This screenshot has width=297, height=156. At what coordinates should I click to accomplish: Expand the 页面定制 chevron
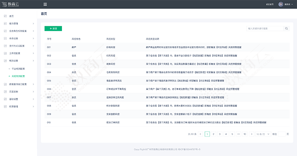pyautogui.click(x=34, y=92)
